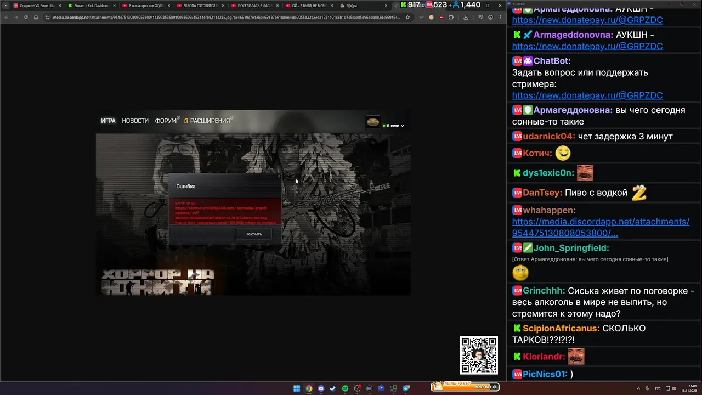Screen dimensions: 702x395
Task: Bookmark this page with the star
Action: tap(407, 17)
